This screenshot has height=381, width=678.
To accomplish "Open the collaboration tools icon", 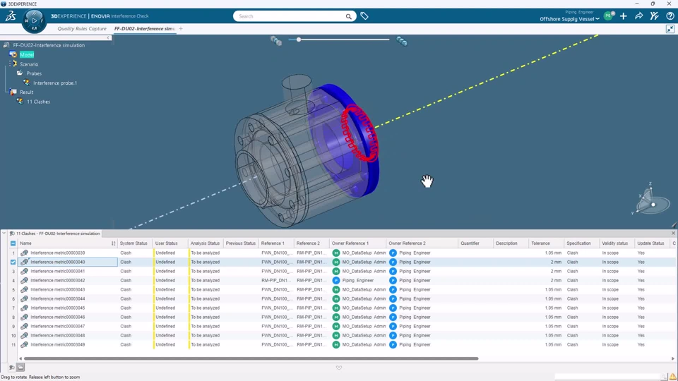I will point(655,16).
